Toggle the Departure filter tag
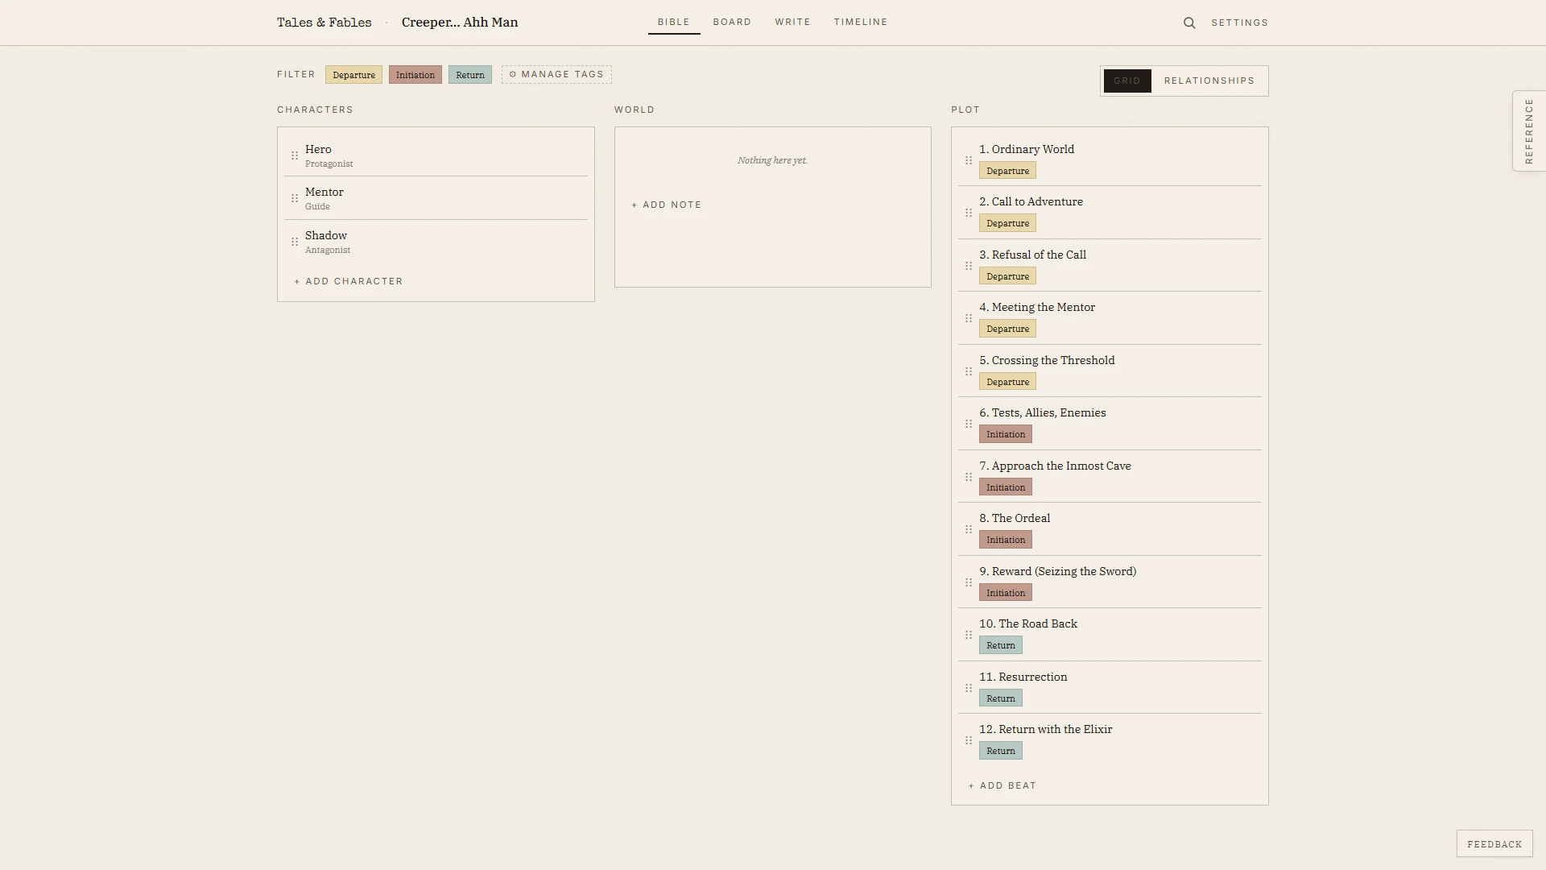The image size is (1546, 870). pyautogui.click(x=353, y=75)
